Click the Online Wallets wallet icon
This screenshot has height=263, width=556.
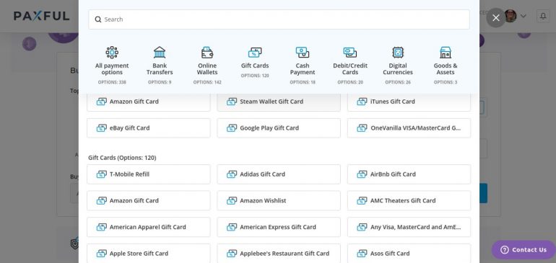pyautogui.click(x=207, y=53)
